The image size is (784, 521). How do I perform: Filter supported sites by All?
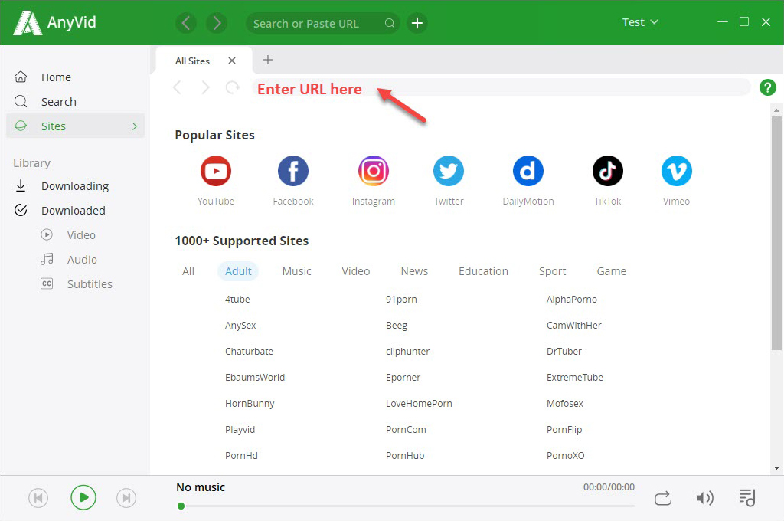(x=188, y=271)
